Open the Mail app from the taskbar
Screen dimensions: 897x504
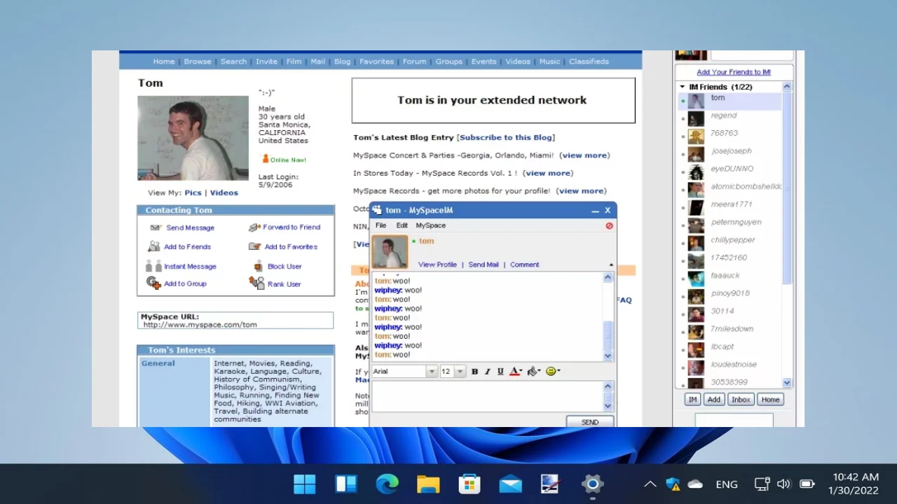point(510,484)
